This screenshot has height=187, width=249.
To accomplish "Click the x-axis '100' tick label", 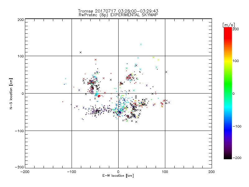I will coord(165,172).
